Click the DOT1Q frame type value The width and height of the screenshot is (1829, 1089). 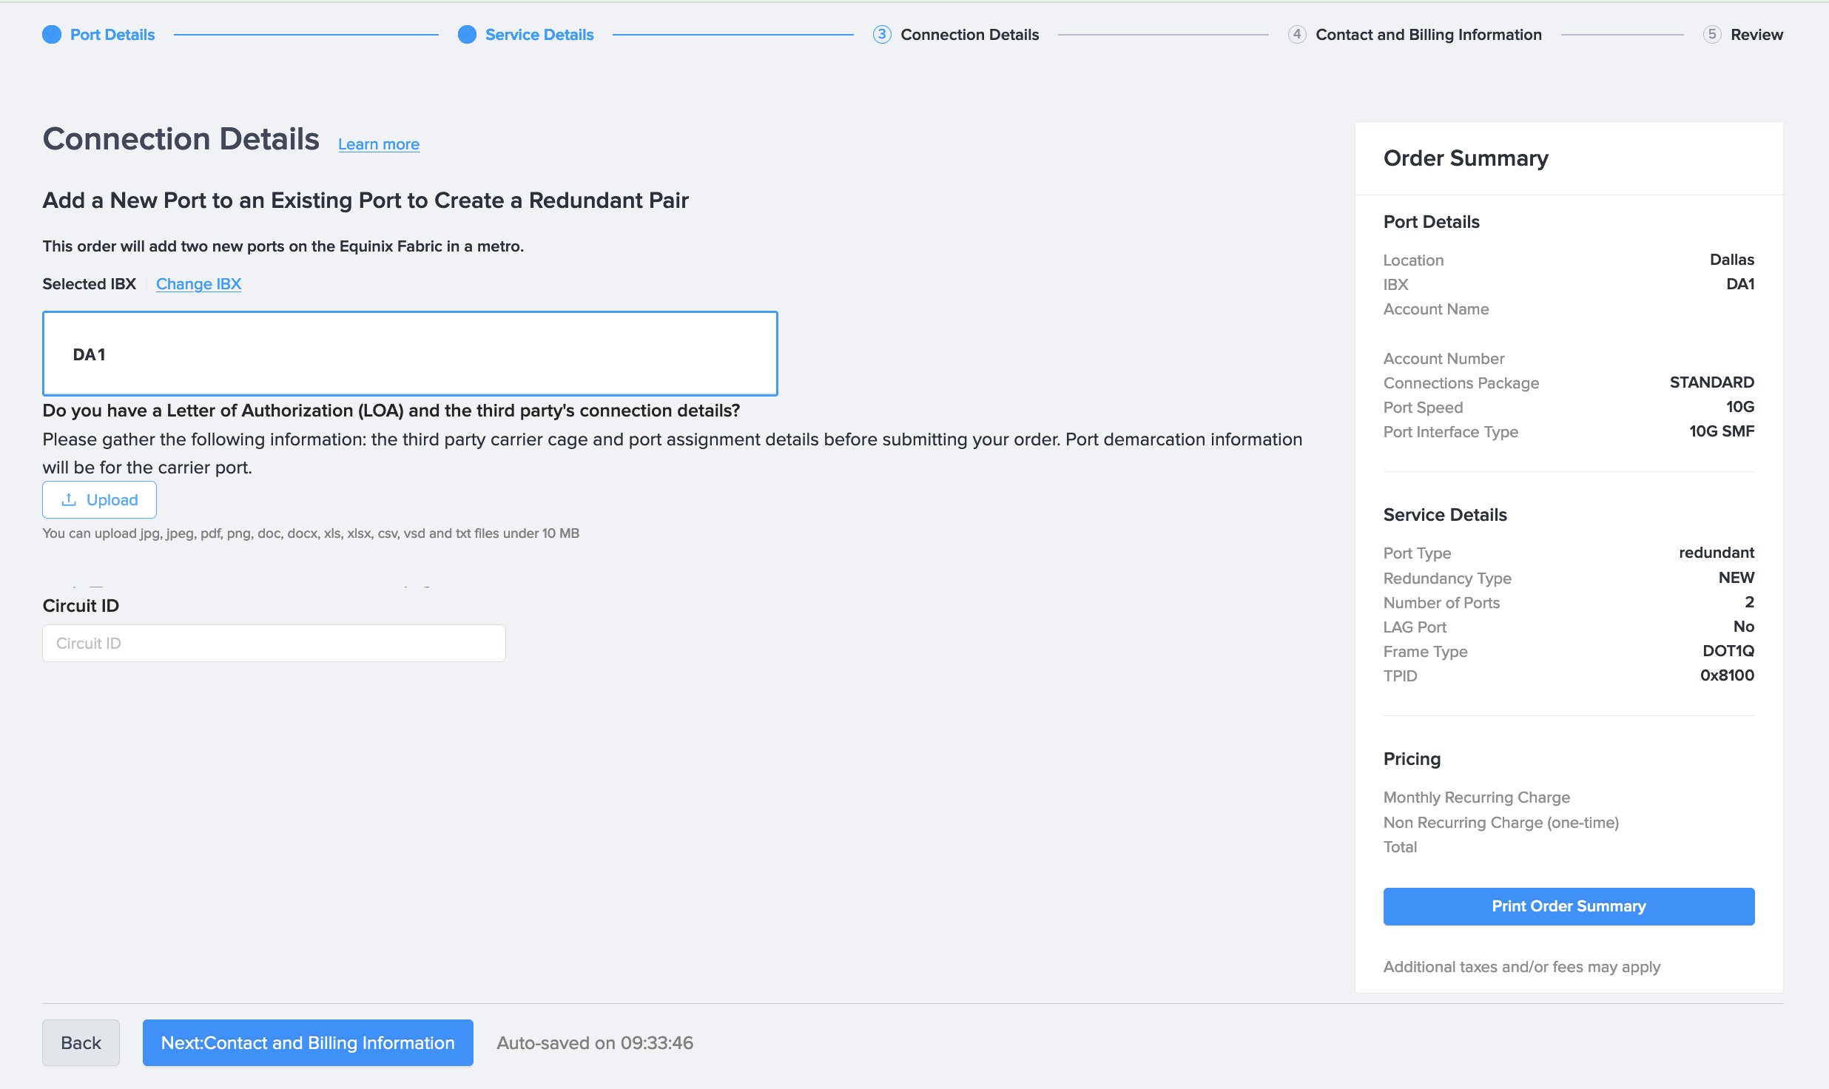(1728, 651)
